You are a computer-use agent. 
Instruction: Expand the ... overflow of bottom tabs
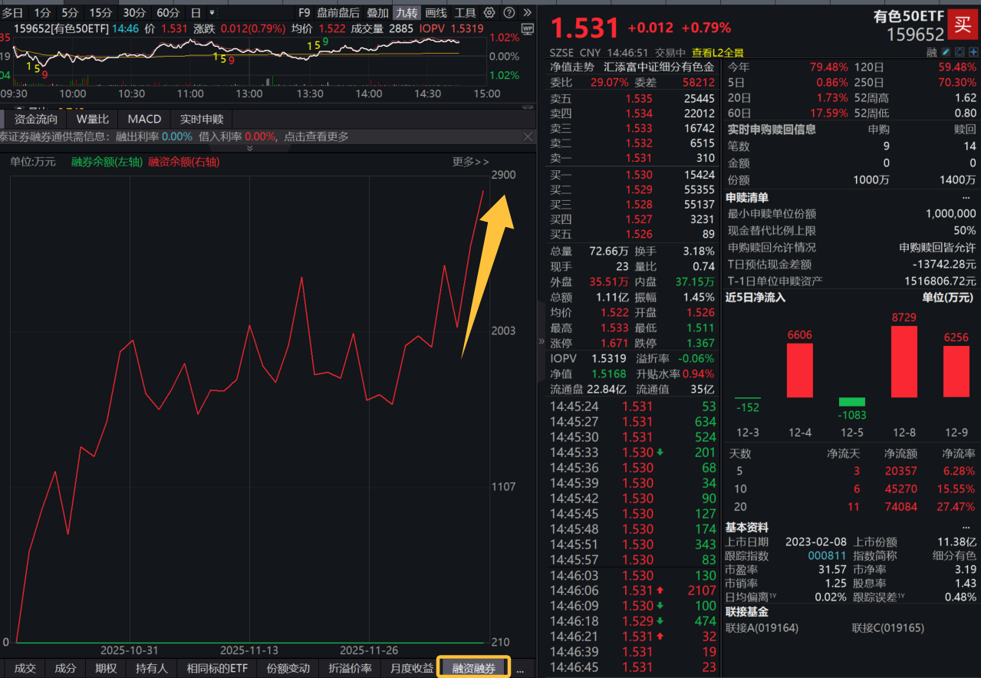coord(520,668)
